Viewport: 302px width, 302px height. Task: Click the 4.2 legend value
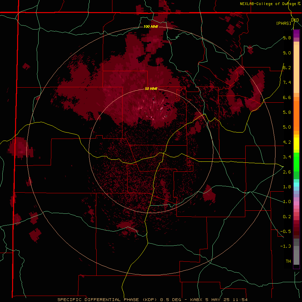287,142
